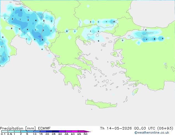The height and width of the screenshot is (135, 175).
Task: Click the 1–2 mm legend color box
Action: pos(17,131)
